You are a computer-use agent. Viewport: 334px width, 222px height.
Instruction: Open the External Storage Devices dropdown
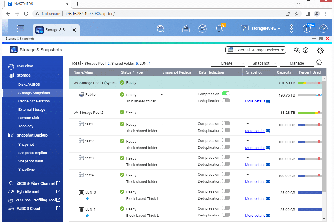pyautogui.click(x=256, y=50)
